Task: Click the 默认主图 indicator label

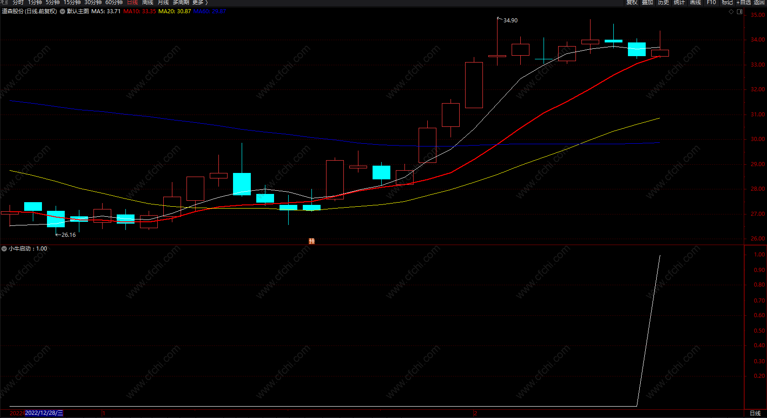Action: (78, 11)
